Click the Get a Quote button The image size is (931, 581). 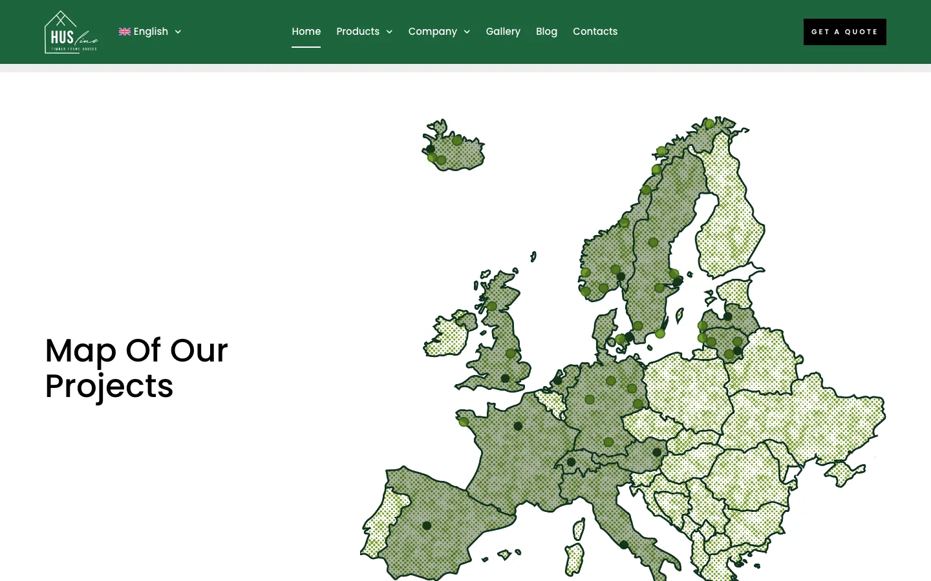click(844, 32)
